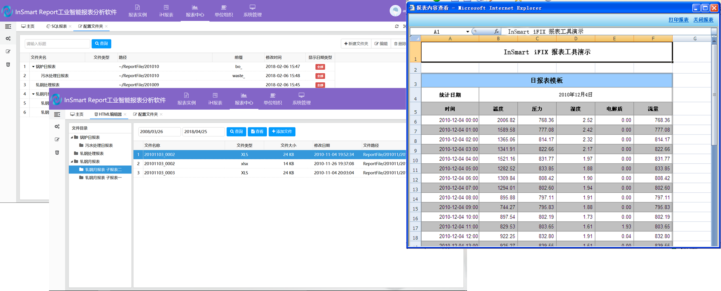Image resolution: width=721 pixels, height=291 pixels.
Task: Open 报表中心 in the back window's top navigation
Action: point(195,11)
